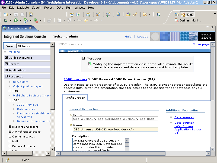The height and width of the screenshot is (163, 217).
Task: Click the open folder with spheres icon
Action: 128,14
